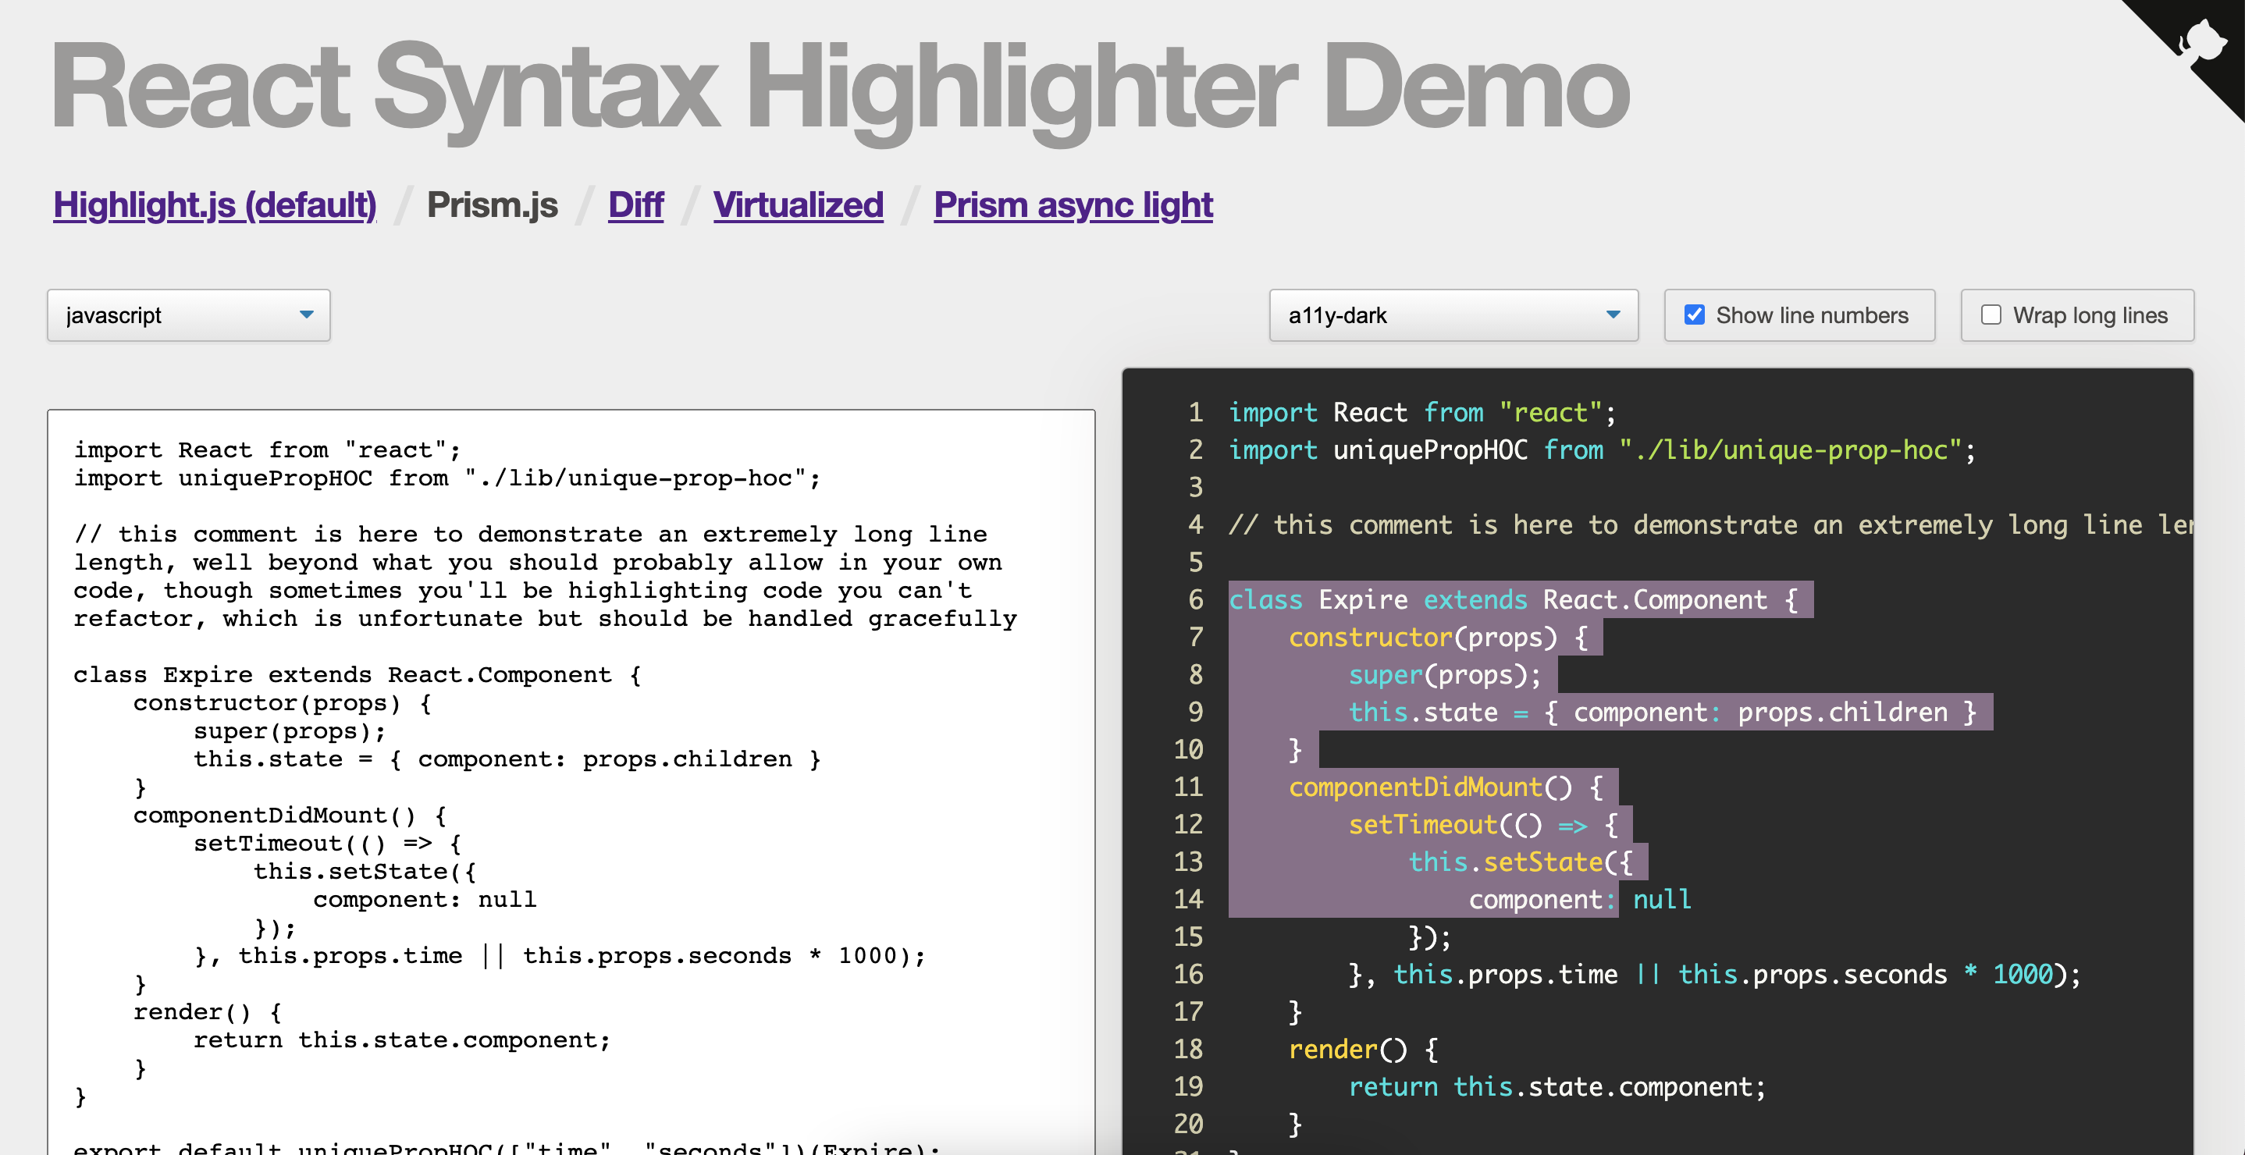Click inside the code input textarea
This screenshot has height=1155, width=2245.
pos(571,784)
